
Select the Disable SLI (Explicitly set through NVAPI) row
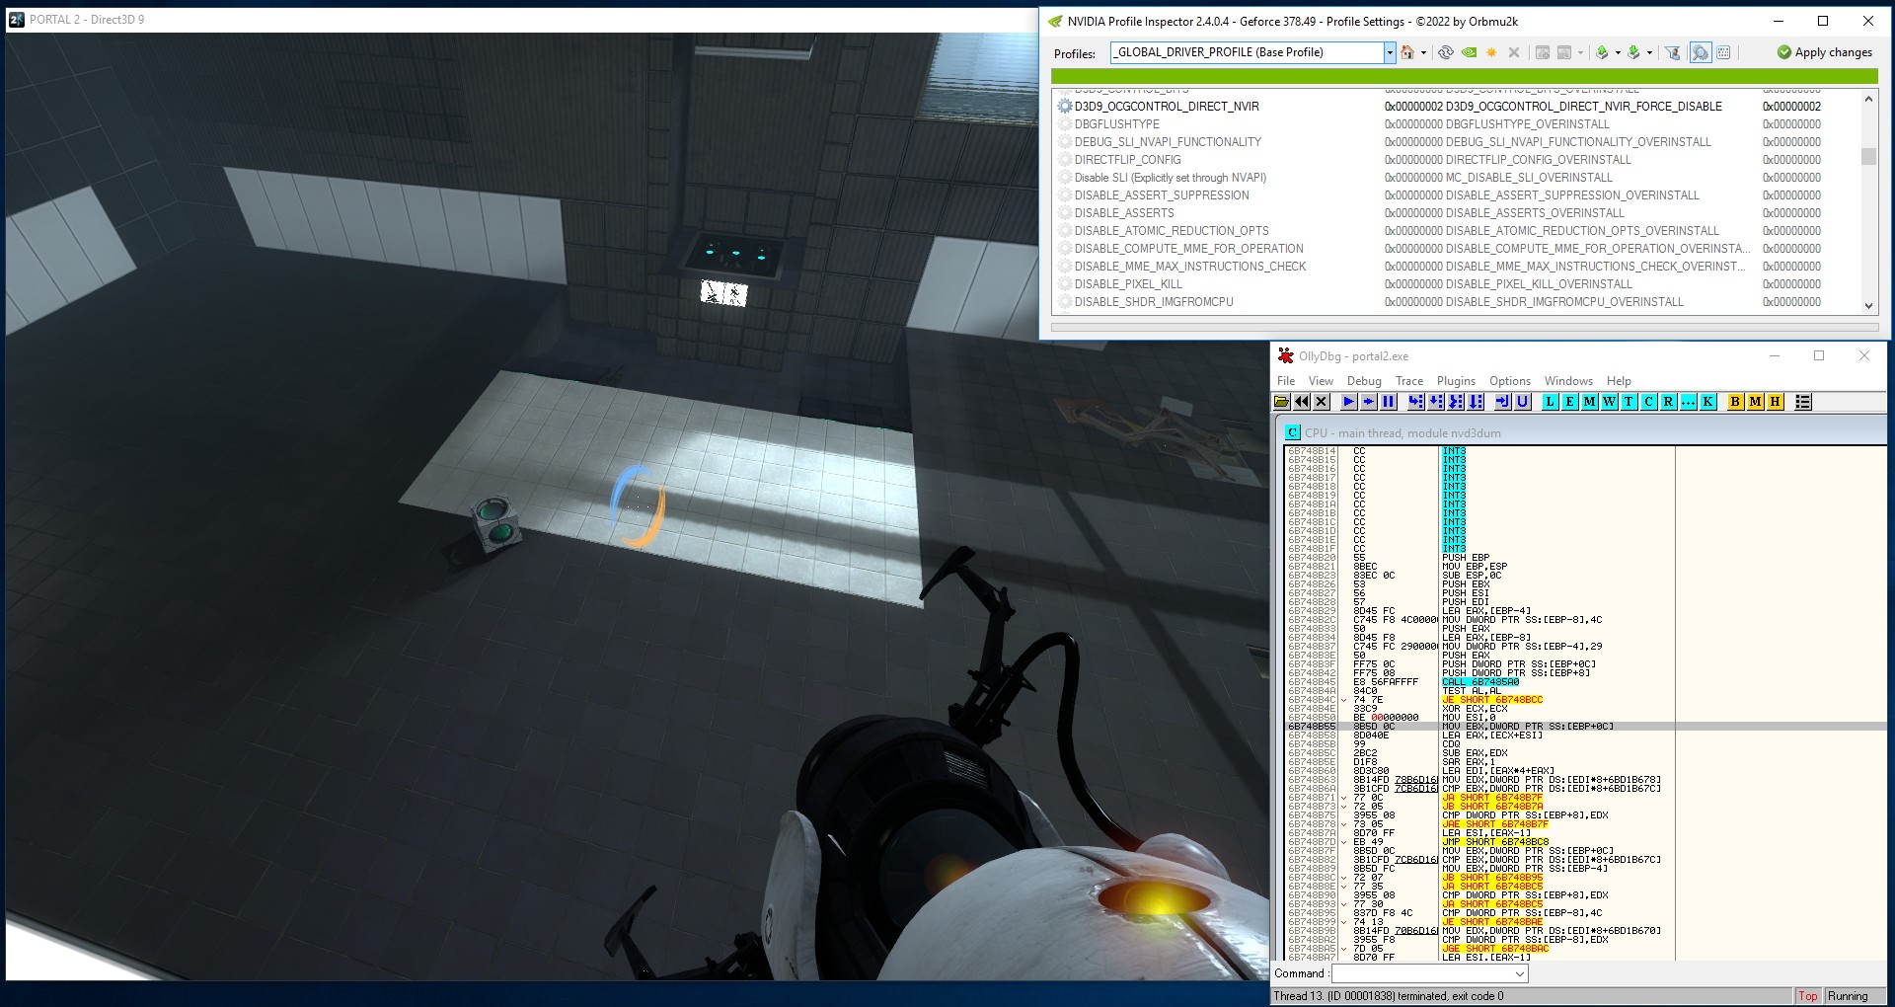click(x=1457, y=178)
